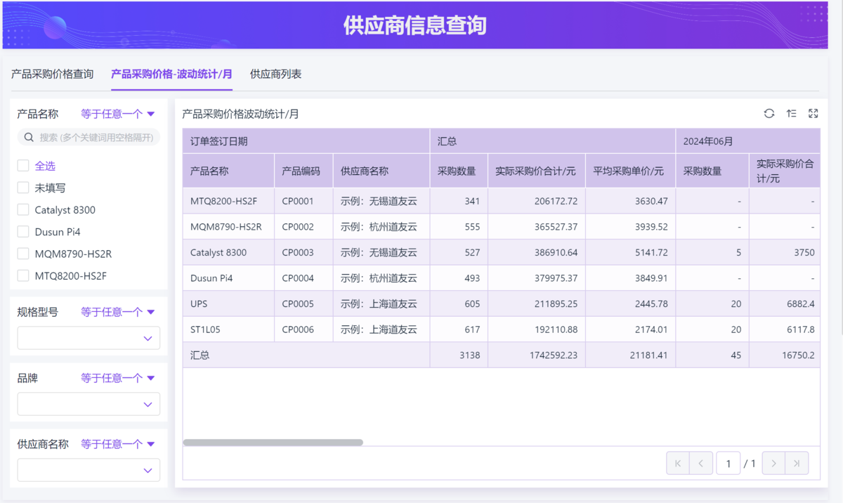Go to the previous page of results

tap(701, 464)
